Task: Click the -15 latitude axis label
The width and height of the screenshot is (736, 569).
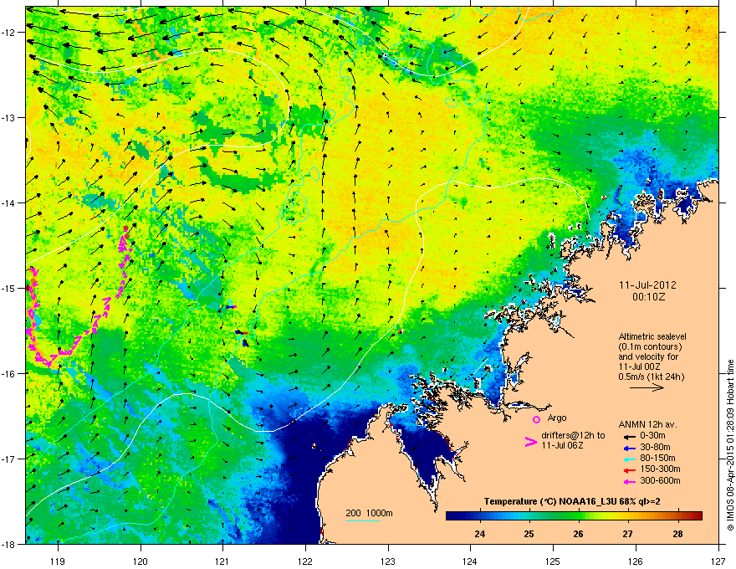Action: [9, 288]
